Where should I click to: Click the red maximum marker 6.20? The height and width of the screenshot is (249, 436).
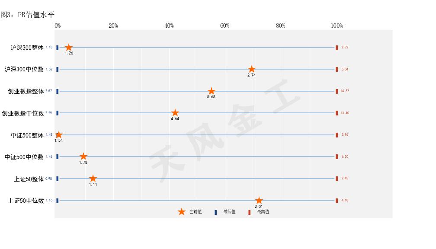337,156
